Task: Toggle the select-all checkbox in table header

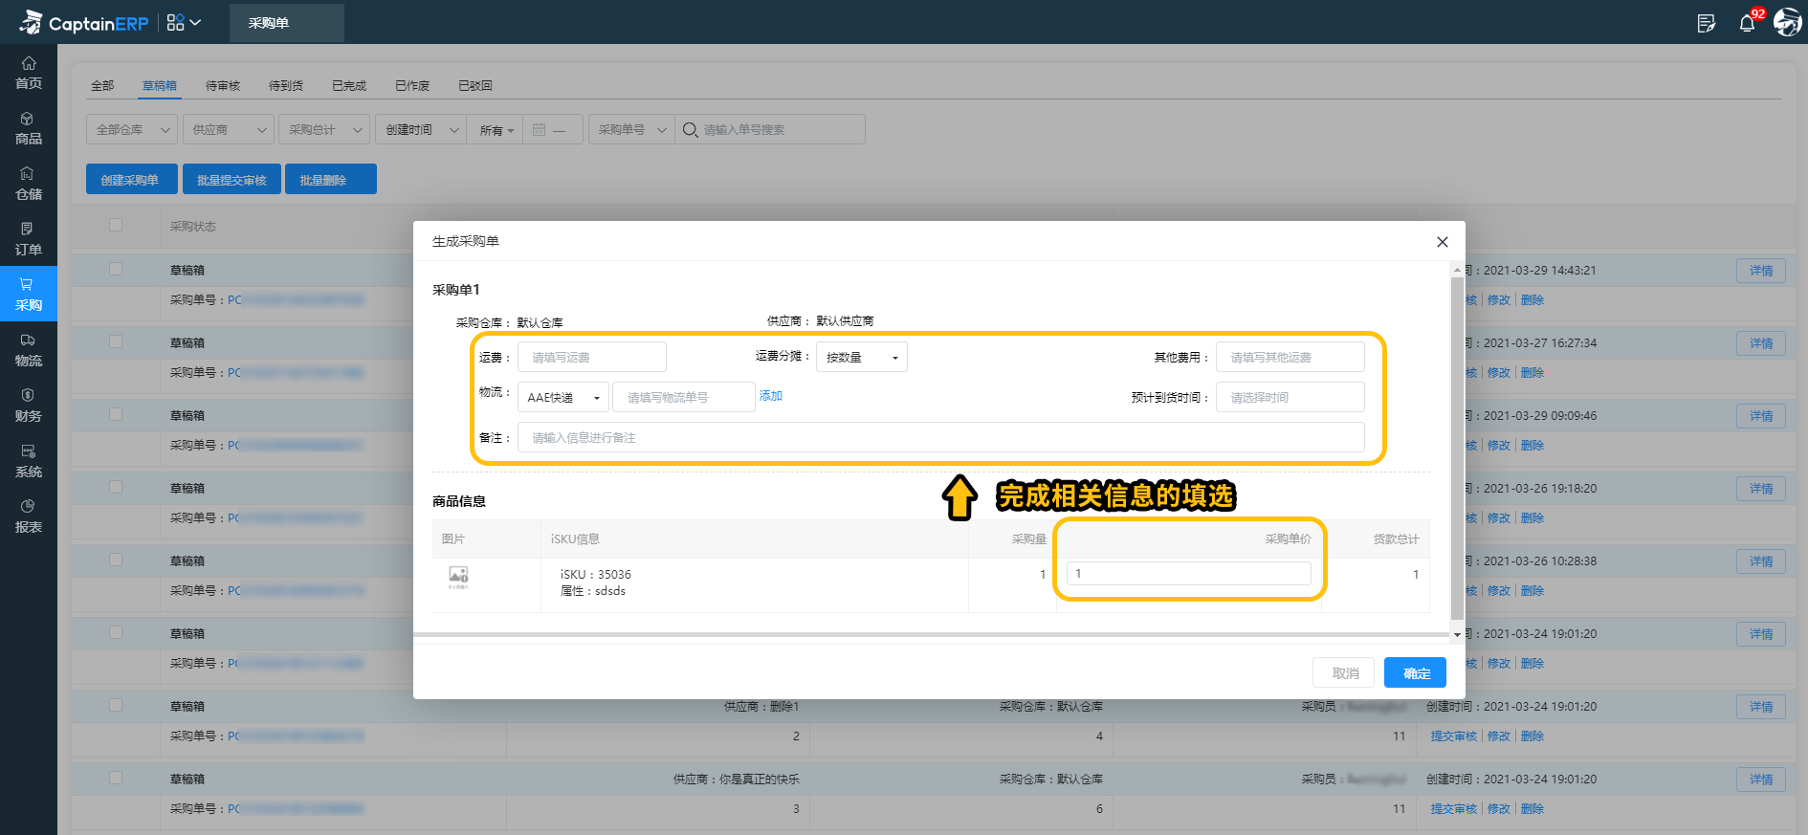Action: tap(116, 225)
